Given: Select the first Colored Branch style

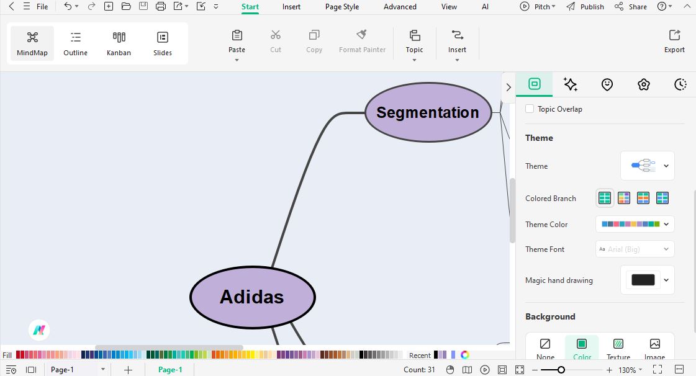Looking at the screenshot, I should point(605,198).
